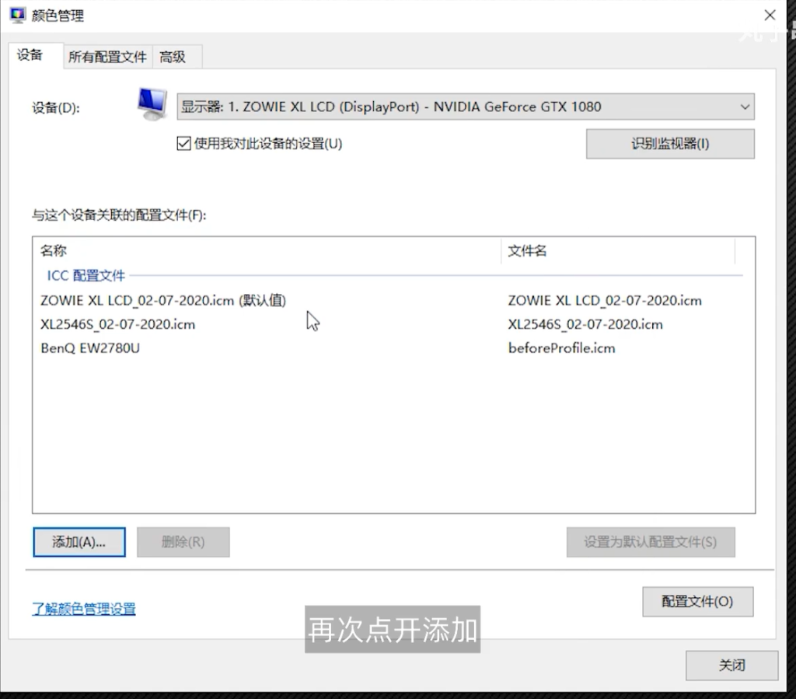
Task: Click the 添加(A)... button
Action: click(x=79, y=542)
